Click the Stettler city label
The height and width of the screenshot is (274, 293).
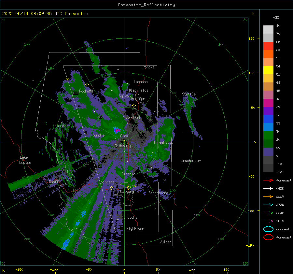[x=190, y=94]
